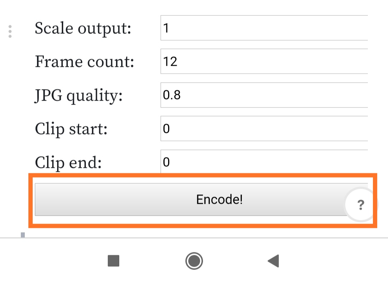Image resolution: width=388 pixels, height=284 pixels.
Task: Click into the Clip end field
Action: pyautogui.click(x=264, y=161)
